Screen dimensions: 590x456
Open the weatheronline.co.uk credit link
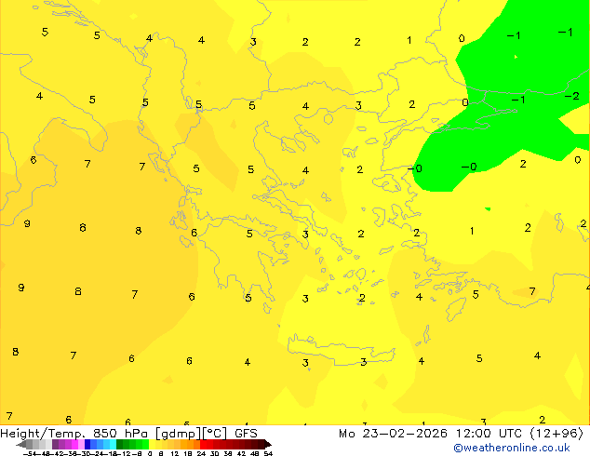(x=512, y=448)
